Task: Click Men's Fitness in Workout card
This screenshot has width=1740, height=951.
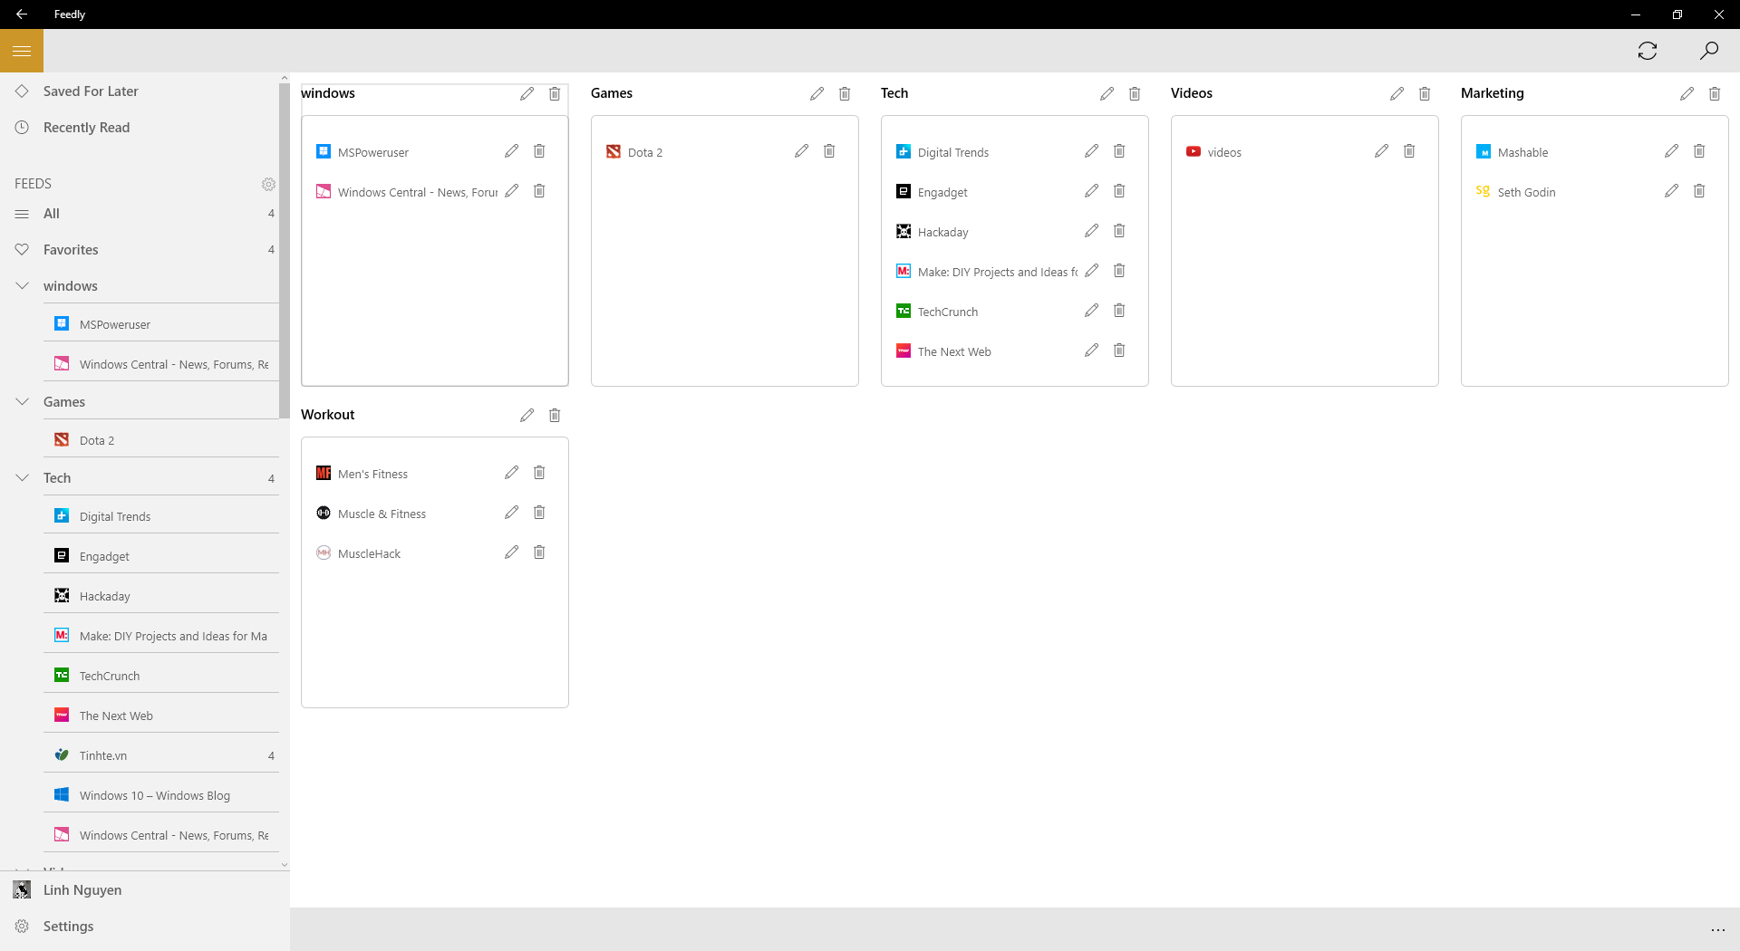Action: tap(372, 474)
